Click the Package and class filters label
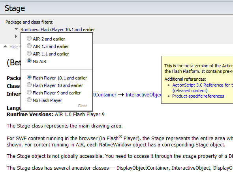The height and width of the screenshot is (172, 233). tap(30, 22)
